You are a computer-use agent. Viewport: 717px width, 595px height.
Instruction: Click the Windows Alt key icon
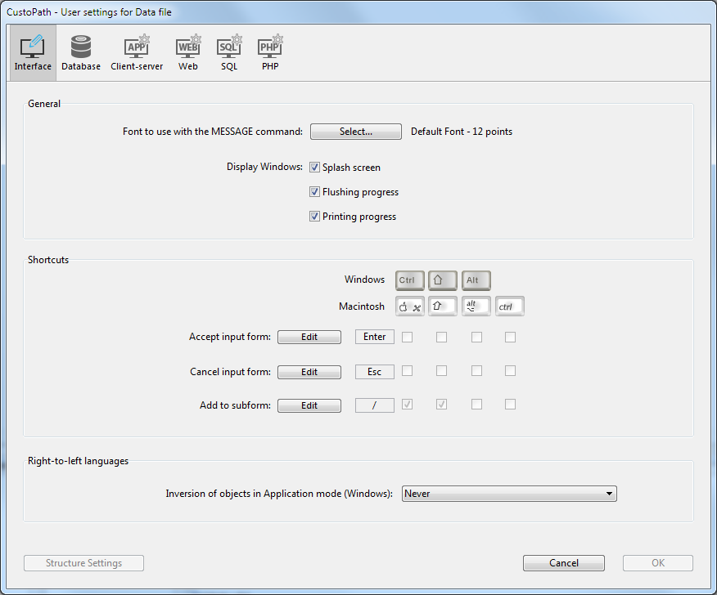point(476,280)
